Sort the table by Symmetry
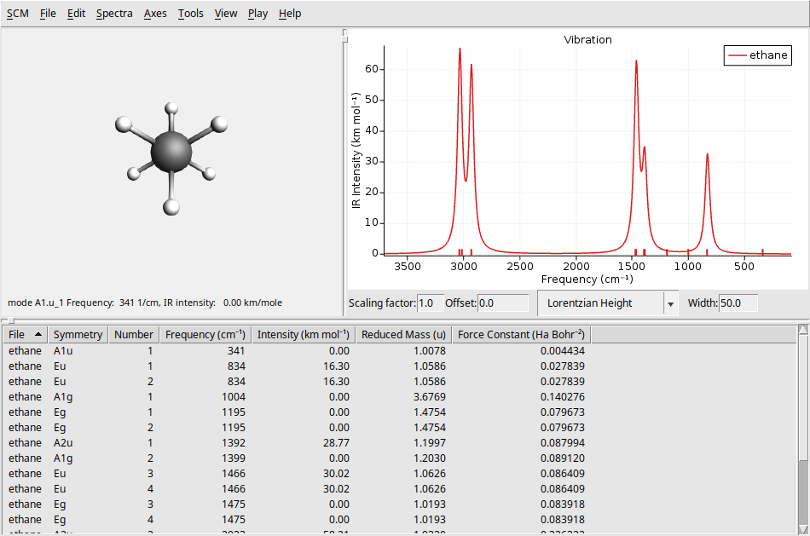The image size is (810, 536). 78,333
